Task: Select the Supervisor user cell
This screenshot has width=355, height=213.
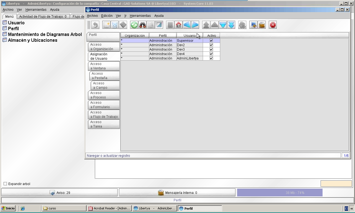Action: (x=190, y=40)
